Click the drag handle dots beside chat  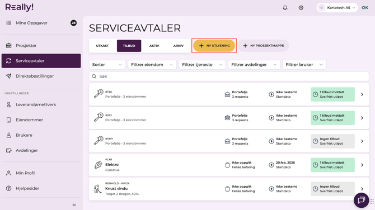point(372,202)
